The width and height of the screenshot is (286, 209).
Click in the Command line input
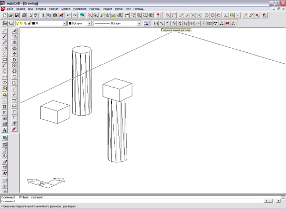(132, 201)
